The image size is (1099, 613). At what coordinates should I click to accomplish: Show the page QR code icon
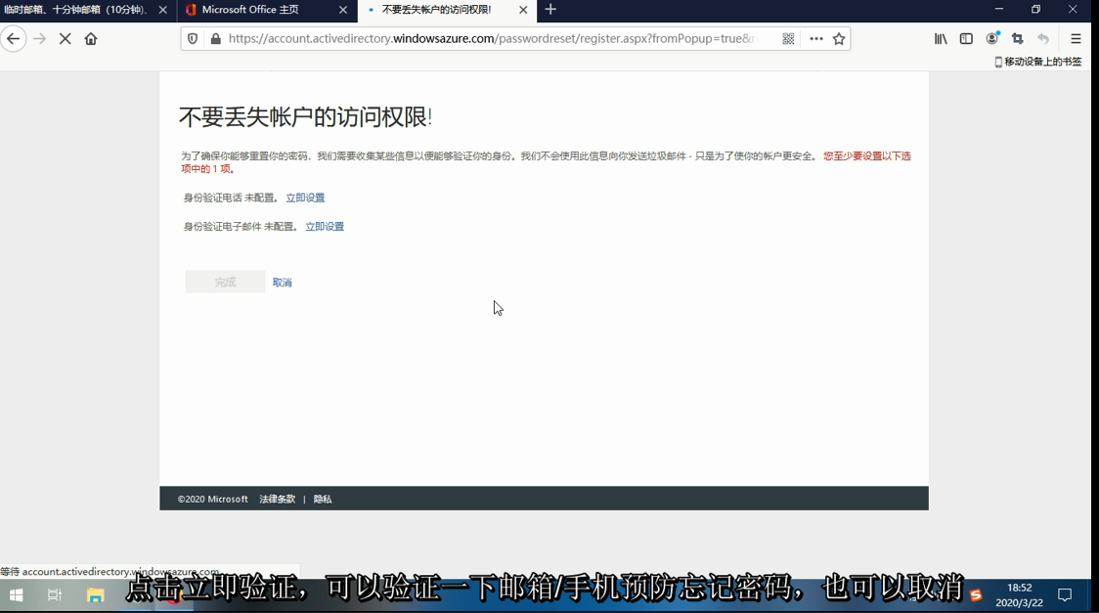tap(788, 38)
